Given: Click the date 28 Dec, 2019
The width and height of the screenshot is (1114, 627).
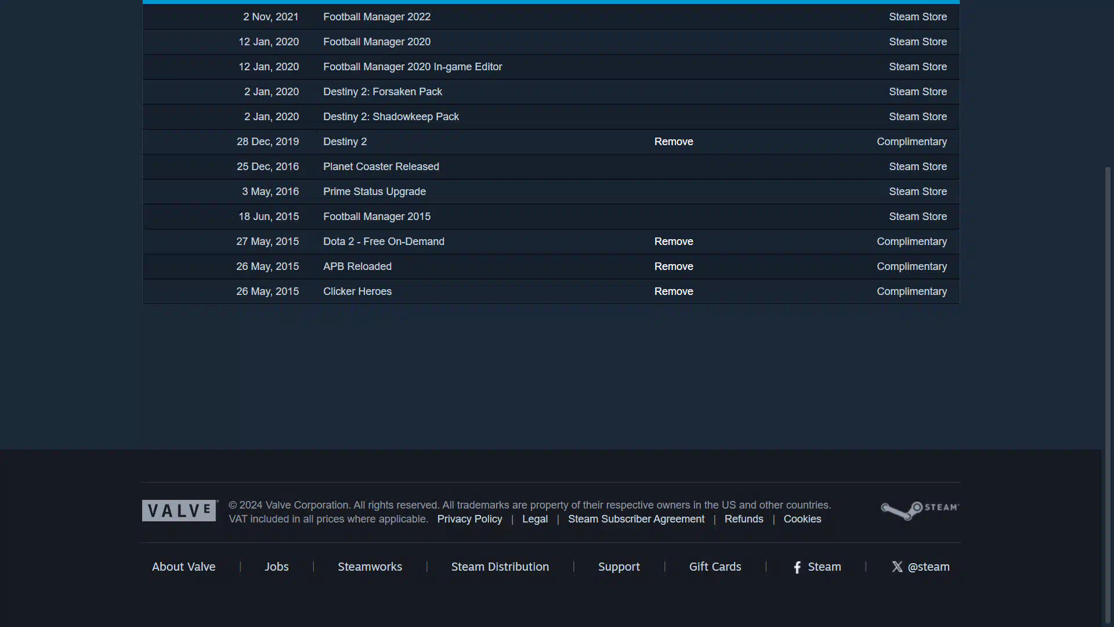Looking at the screenshot, I should tap(267, 142).
